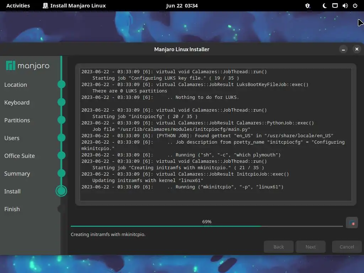Click the 69% installation progress bar

tap(207, 226)
